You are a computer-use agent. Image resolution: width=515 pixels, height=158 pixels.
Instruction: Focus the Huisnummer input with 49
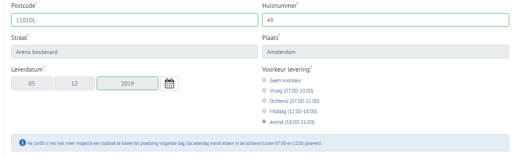pyautogui.click(x=385, y=20)
